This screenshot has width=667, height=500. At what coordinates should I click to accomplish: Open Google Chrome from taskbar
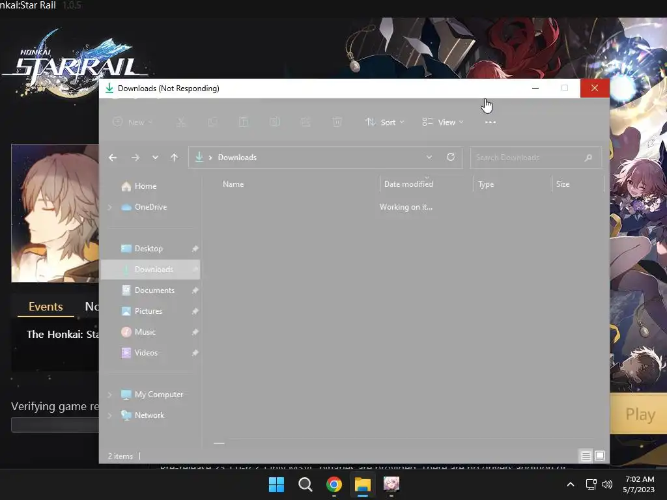pyautogui.click(x=334, y=484)
